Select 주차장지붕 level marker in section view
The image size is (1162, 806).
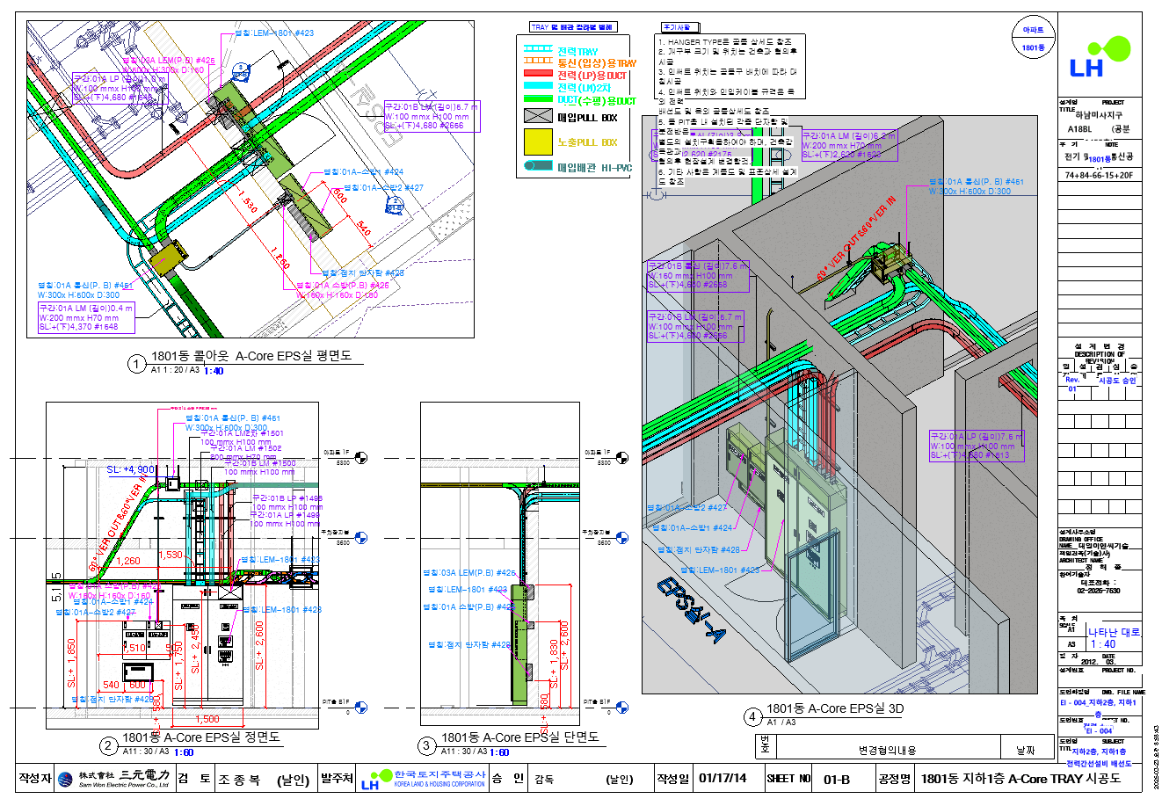pos(622,538)
